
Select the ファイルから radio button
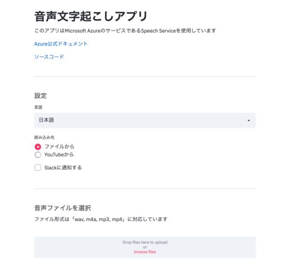[38, 147]
